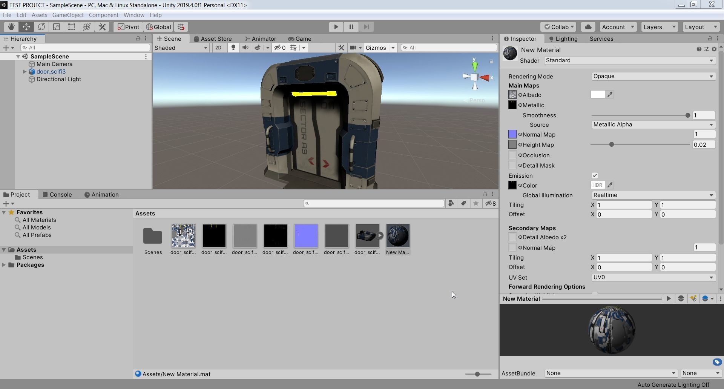724x389 pixels.
Task: Open the Rendering Mode dropdown
Action: coord(653,76)
